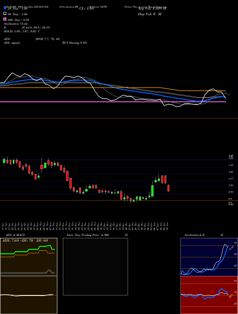The height and width of the screenshot is (314, 238).
Task: Click the ADX panel with green line
Action: tap(29, 257)
